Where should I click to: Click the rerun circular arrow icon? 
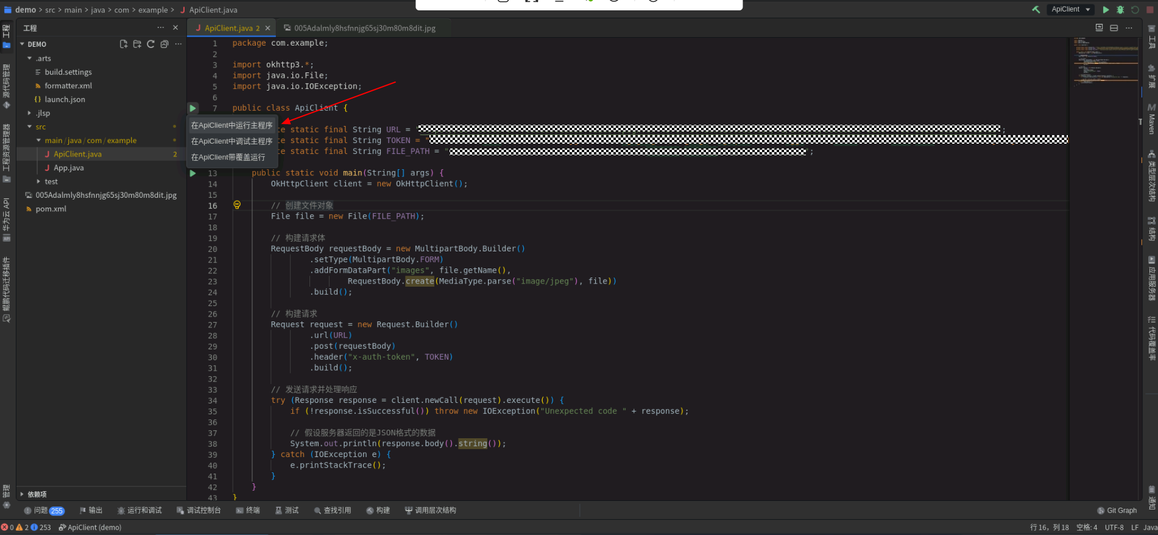[x=1135, y=10]
